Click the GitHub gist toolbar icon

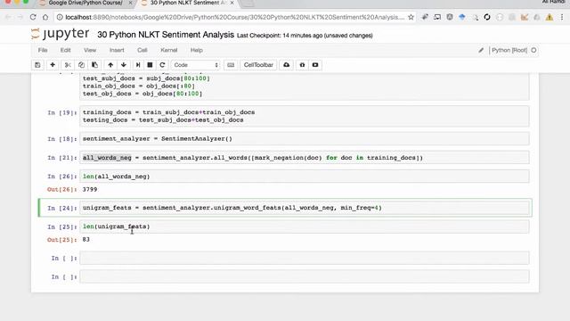[x=302, y=65]
